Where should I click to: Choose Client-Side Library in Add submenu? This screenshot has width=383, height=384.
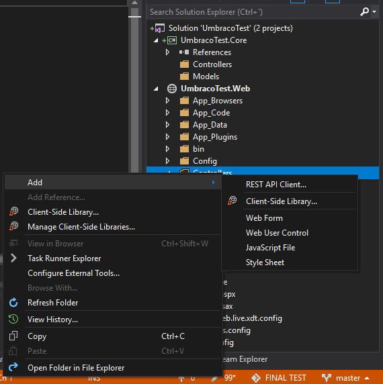tap(290, 201)
